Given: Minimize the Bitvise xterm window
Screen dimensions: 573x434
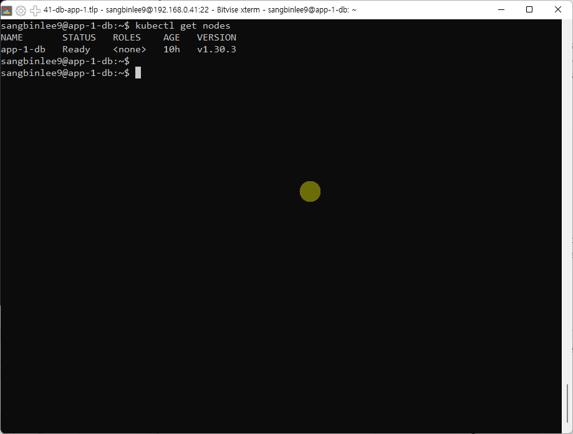Looking at the screenshot, I should pyautogui.click(x=501, y=9).
